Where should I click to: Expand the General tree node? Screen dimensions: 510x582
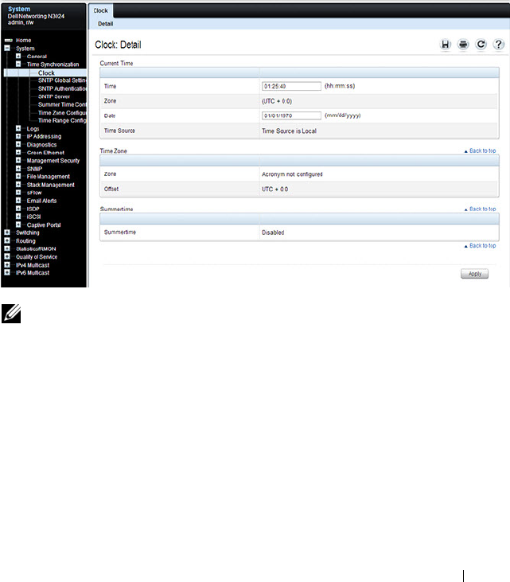18,56
